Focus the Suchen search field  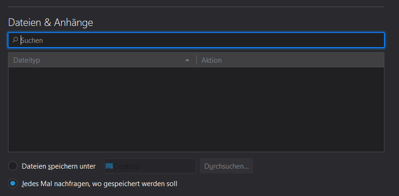[x=196, y=40]
